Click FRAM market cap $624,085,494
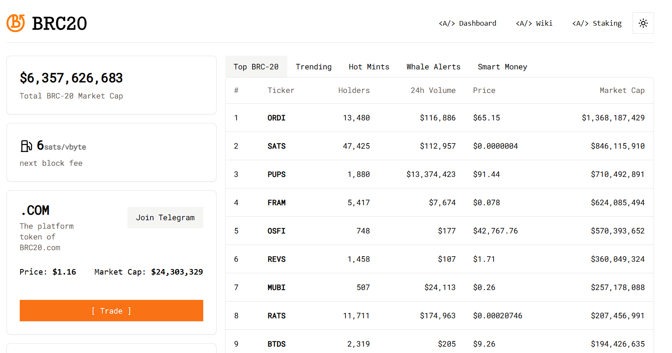672x353 pixels. click(618, 203)
